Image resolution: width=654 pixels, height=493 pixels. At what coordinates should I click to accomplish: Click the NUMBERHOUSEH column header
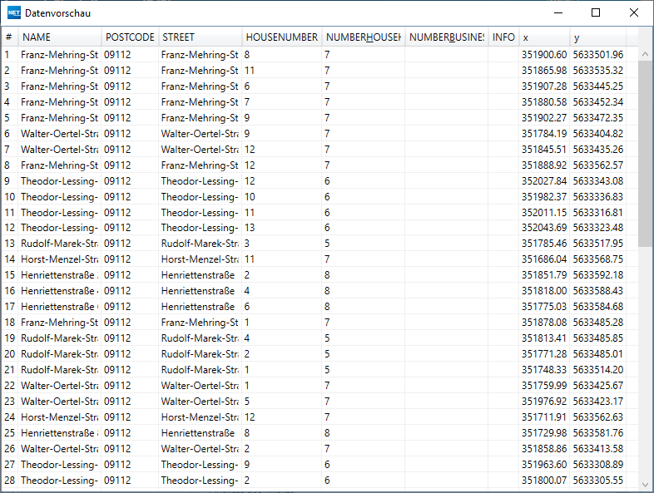click(363, 37)
